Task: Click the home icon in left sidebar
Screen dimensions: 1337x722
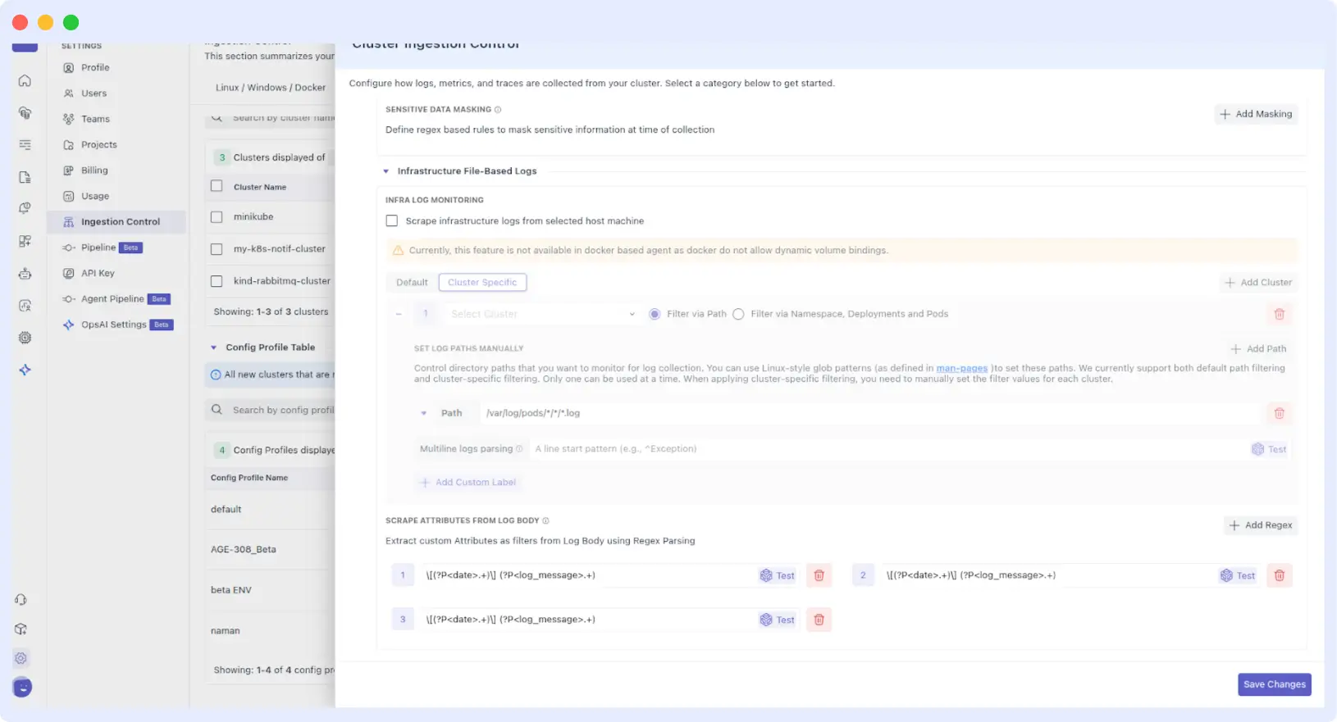Action: (25, 80)
